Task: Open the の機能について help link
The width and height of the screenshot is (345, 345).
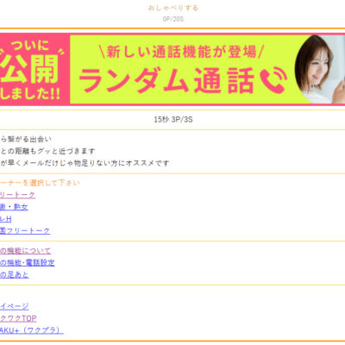Action: [25, 251]
